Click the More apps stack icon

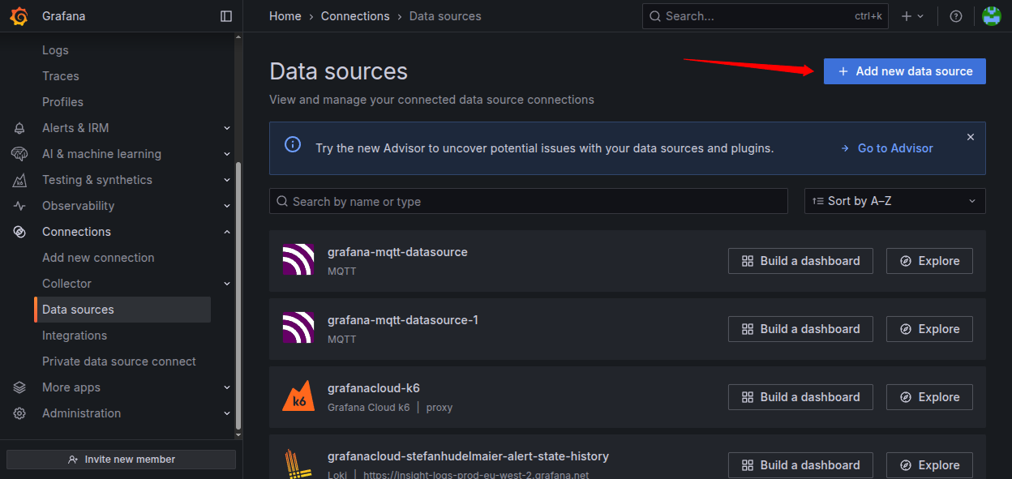(19, 387)
